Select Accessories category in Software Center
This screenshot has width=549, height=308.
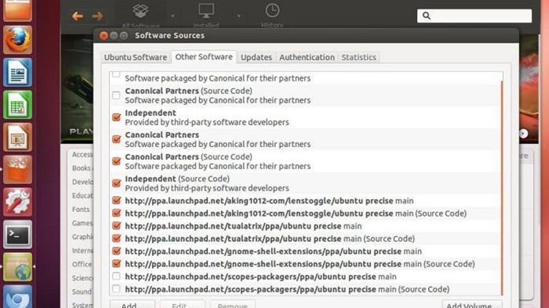(82, 154)
